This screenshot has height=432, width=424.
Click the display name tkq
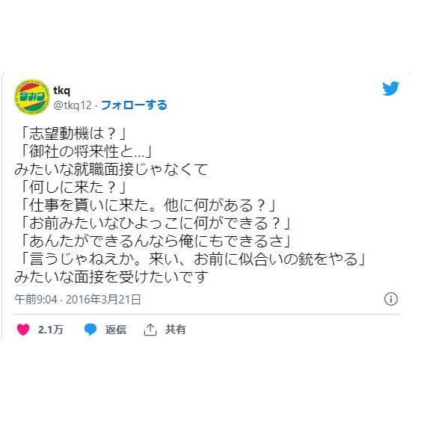coord(62,90)
